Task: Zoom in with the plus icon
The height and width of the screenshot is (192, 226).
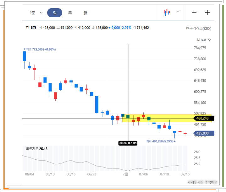Action: 207,13
